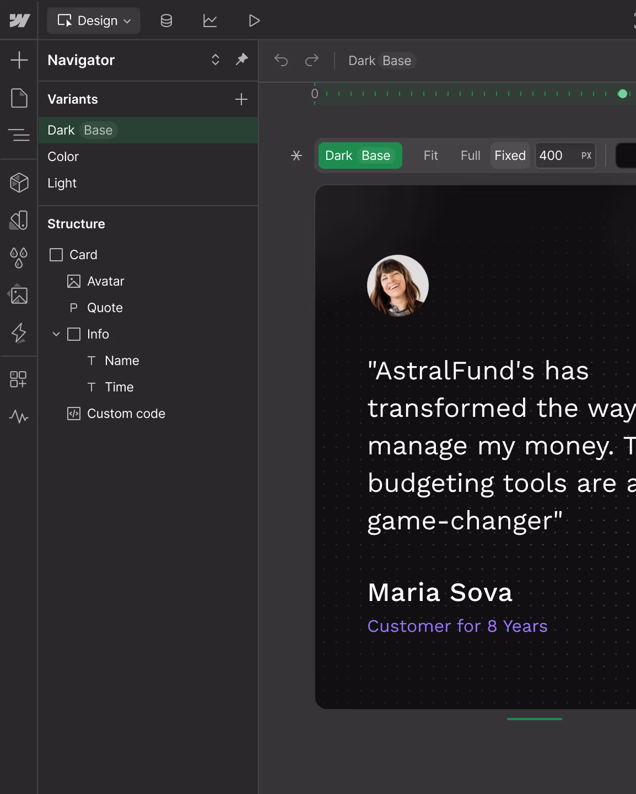This screenshot has width=636, height=794.
Task: Collapse or expand all Navigator items
Action: pyautogui.click(x=215, y=60)
